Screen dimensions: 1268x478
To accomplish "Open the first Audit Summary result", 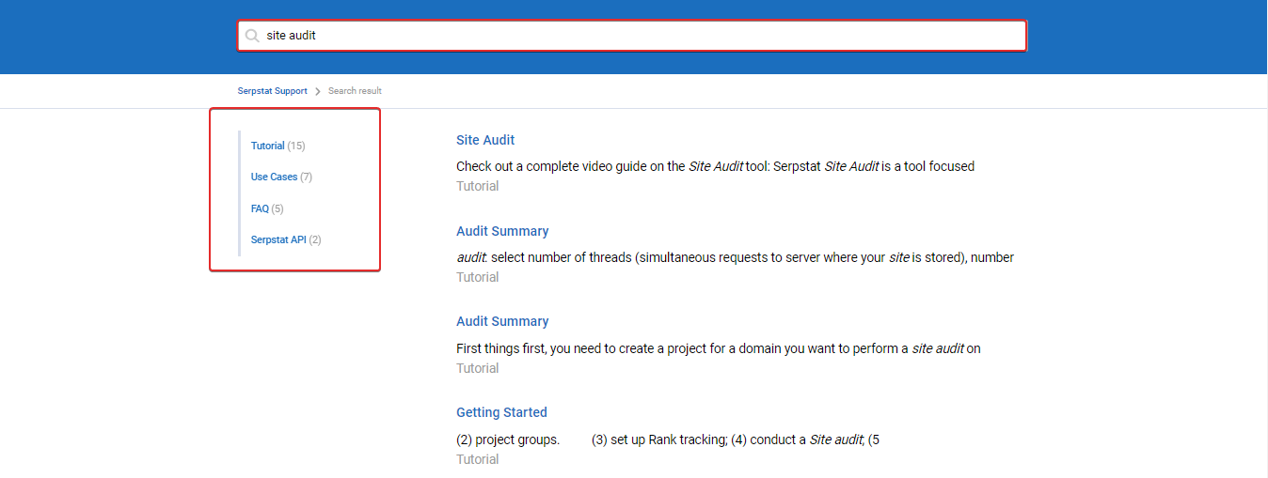I will tap(502, 231).
